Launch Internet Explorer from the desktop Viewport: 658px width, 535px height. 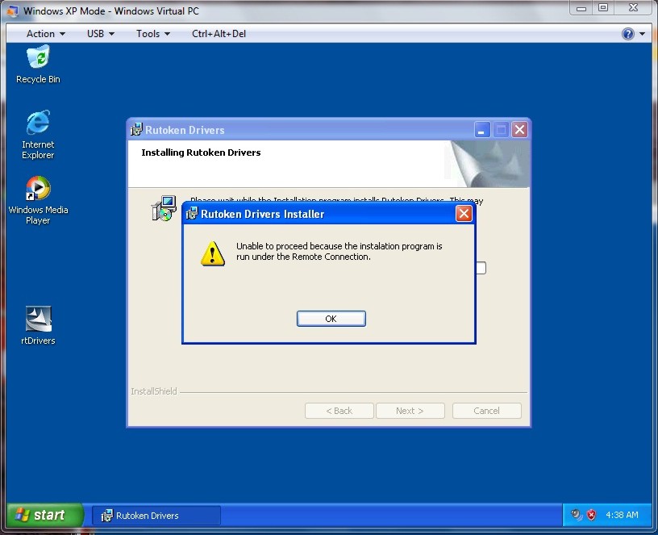[38, 125]
